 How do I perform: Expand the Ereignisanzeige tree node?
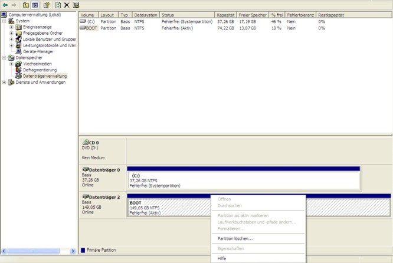(11, 27)
